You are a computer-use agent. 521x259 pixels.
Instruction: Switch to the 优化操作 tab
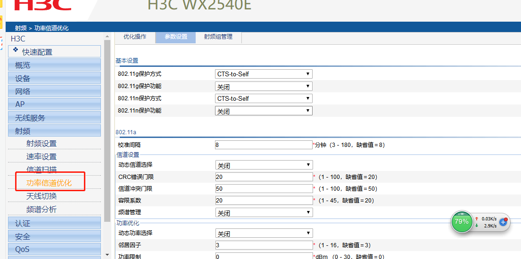click(134, 37)
